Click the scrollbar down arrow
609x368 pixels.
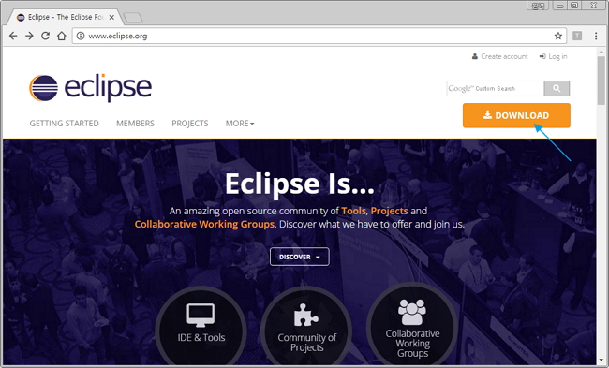click(602, 361)
